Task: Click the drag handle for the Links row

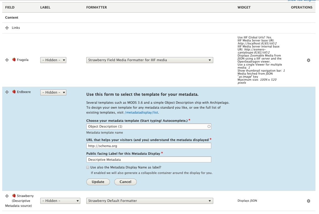Action: (x=7, y=28)
